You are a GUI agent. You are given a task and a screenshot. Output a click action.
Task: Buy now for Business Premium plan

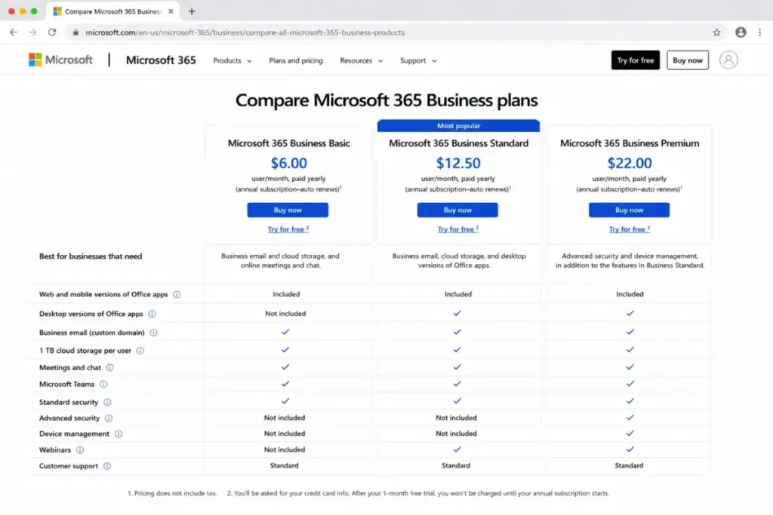[x=629, y=210]
